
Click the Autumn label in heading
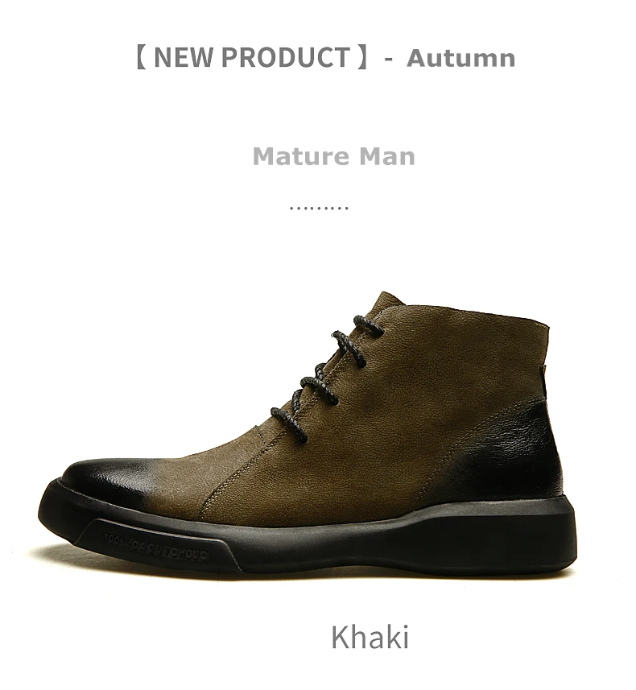click(x=460, y=58)
